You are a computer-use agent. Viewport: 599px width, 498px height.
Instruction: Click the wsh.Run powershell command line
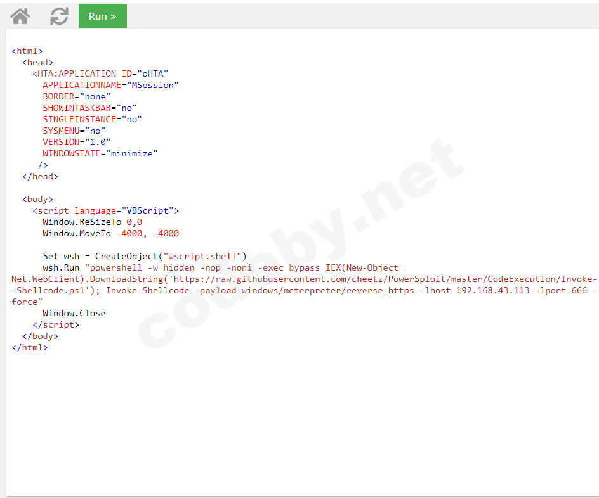220,267
